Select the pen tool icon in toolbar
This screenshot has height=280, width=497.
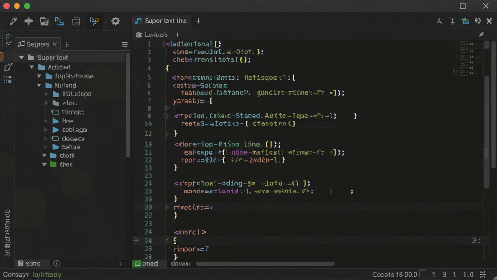[x=13, y=21]
